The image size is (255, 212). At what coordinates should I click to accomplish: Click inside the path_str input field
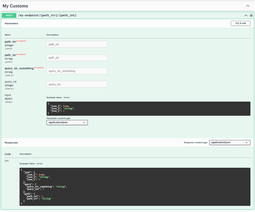pos(77,58)
